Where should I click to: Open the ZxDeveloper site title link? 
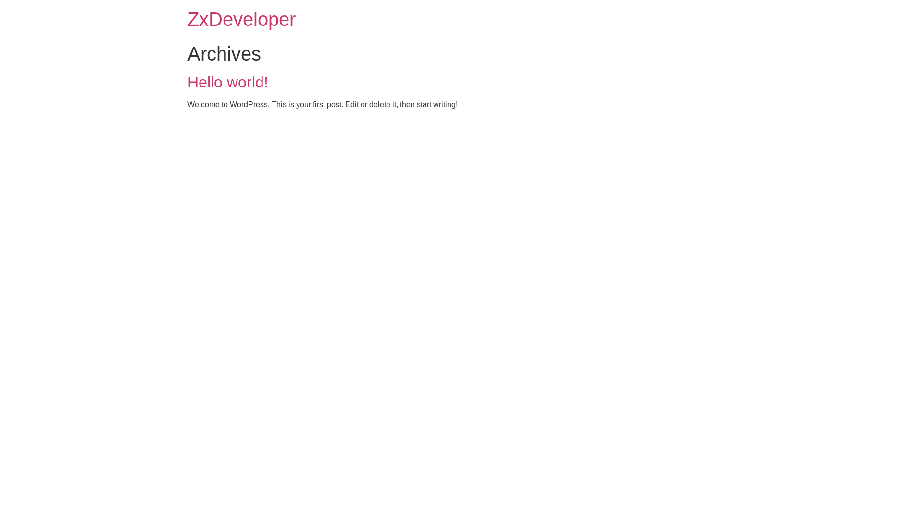click(241, 20)
